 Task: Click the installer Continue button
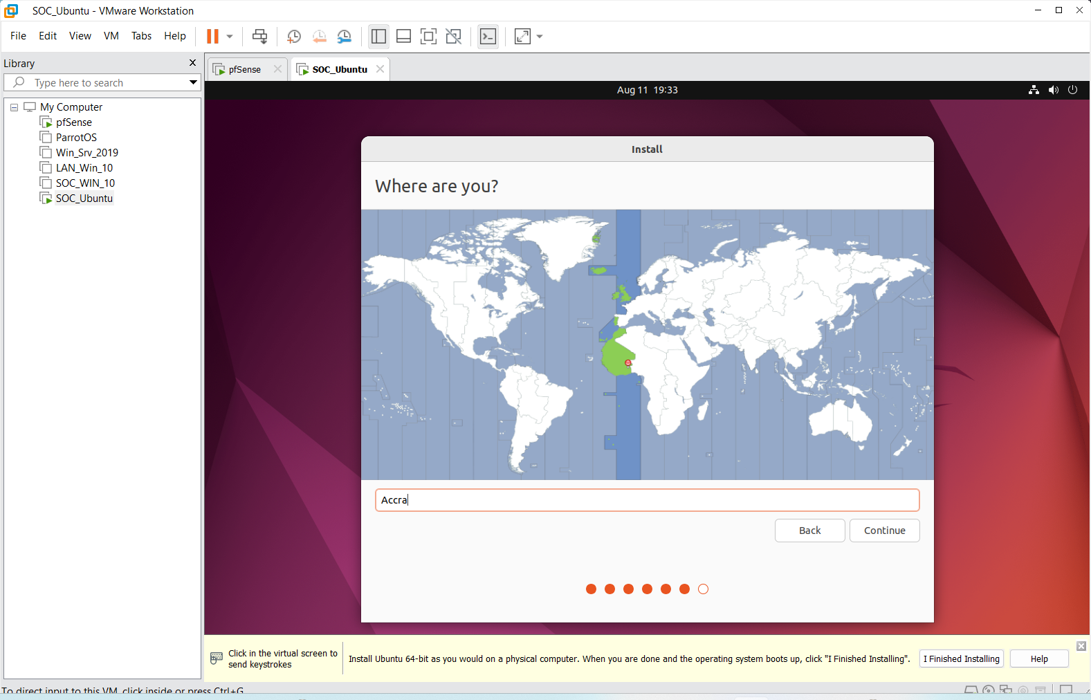coord(884,531)
